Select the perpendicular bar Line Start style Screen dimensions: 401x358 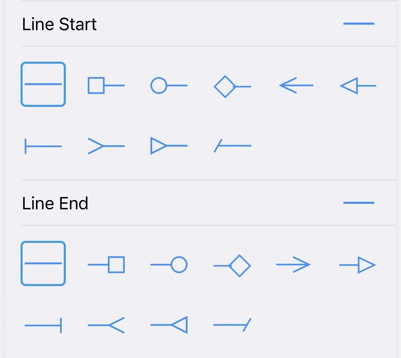coord(43,146)
